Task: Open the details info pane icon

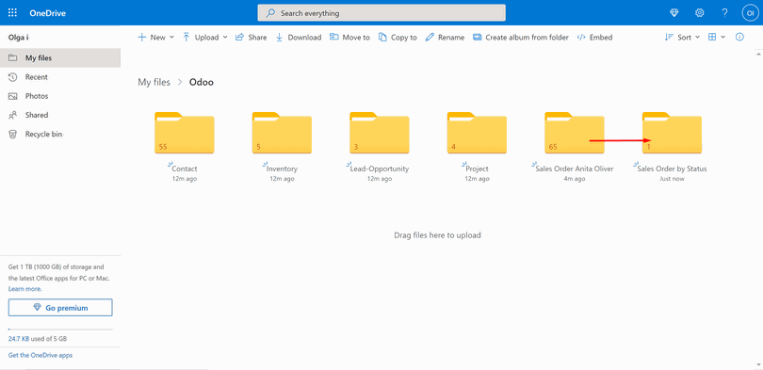Action: [739, 38]
